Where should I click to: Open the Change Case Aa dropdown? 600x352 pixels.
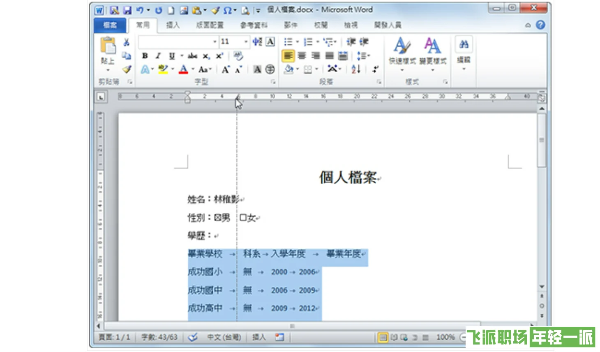[205, 69]
